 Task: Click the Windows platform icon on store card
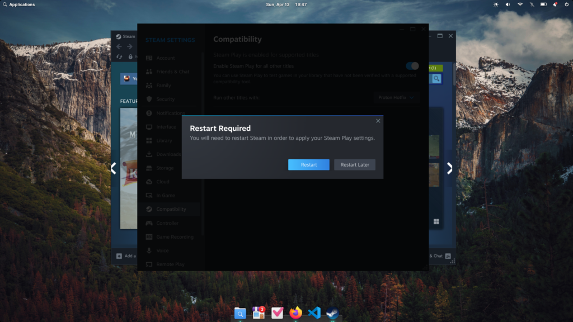click(436, 221)
